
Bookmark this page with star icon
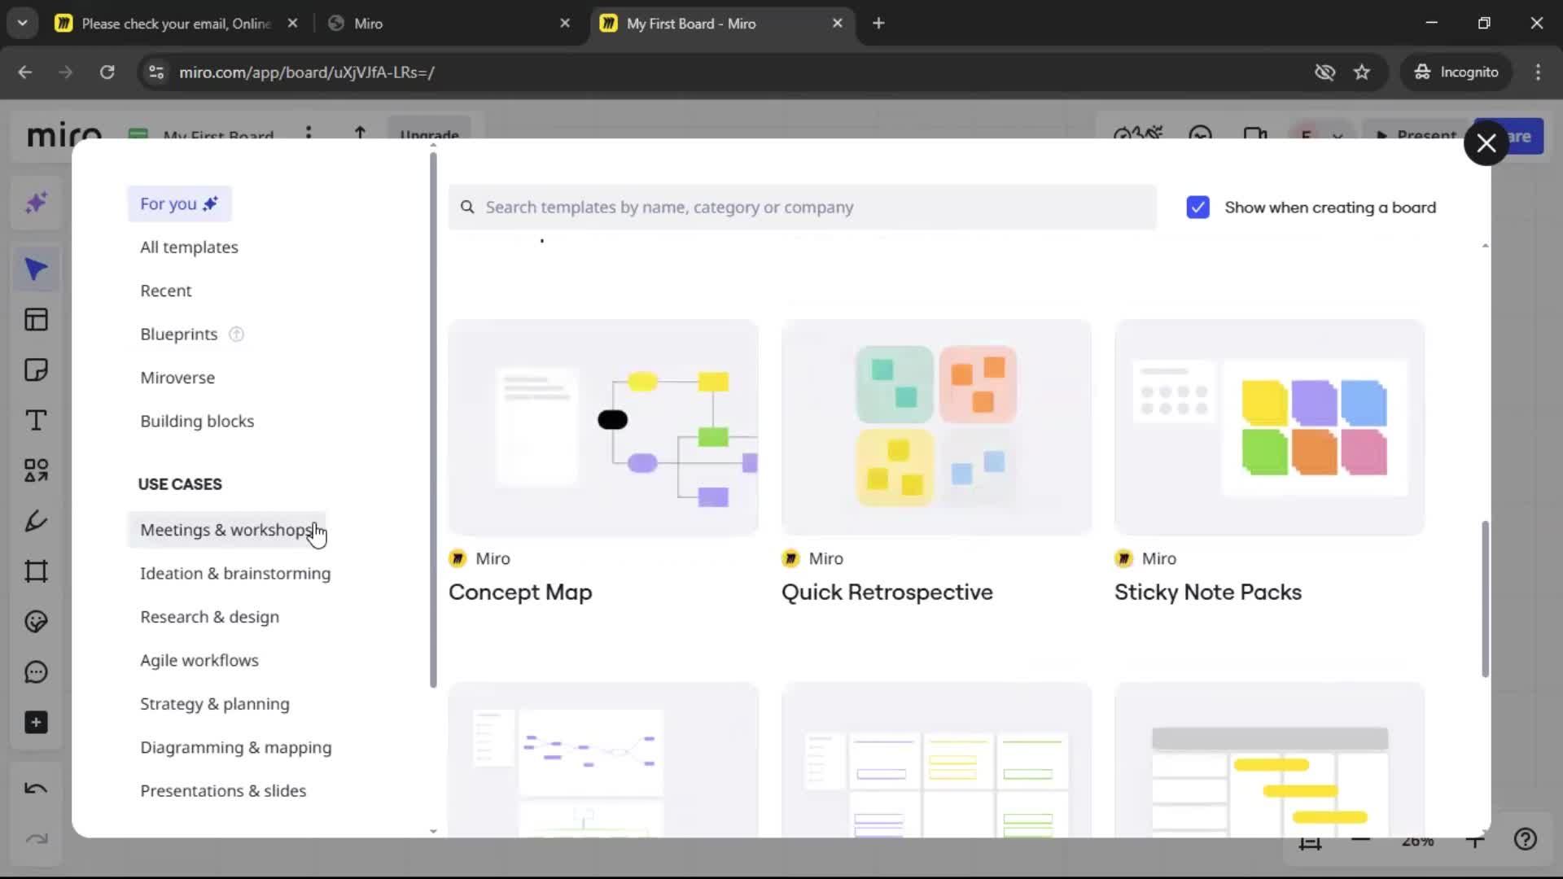point(1362,72)
